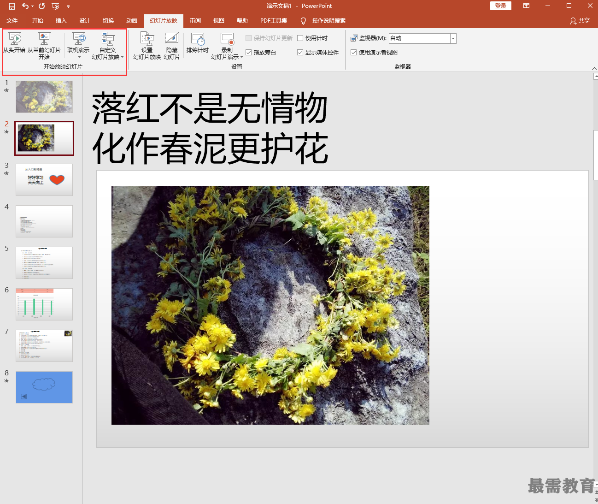Select slide 3 thumbnail with heart

pos(44,180)
